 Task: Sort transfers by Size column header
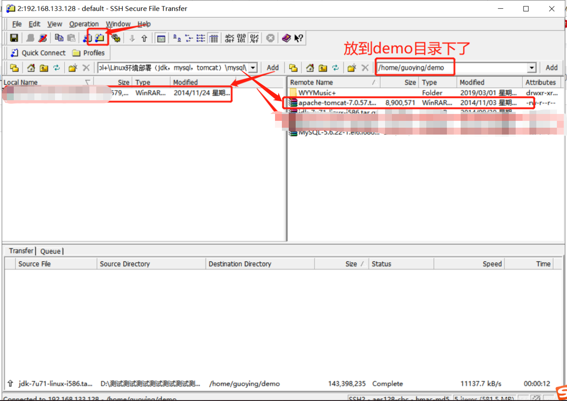point(341,264)
